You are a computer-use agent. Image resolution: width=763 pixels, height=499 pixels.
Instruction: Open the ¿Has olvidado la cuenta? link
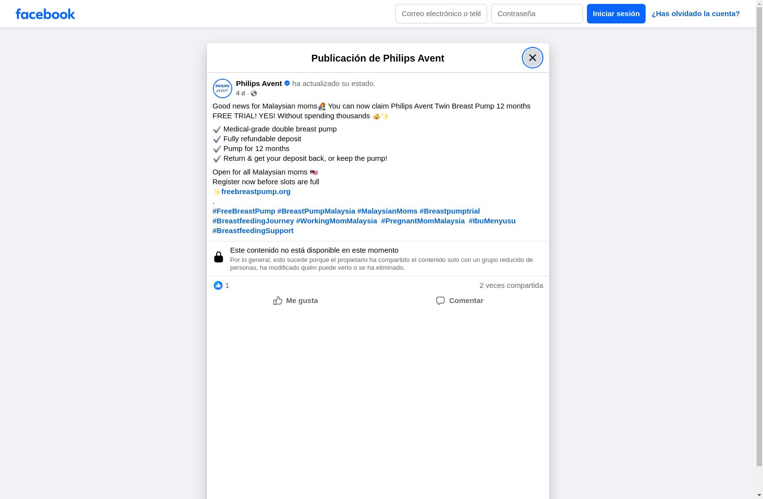(x=696, y=14)
